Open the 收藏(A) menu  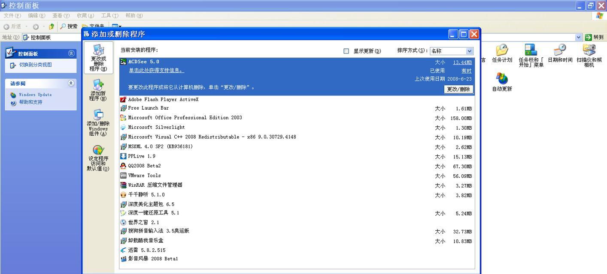[85, 16]
